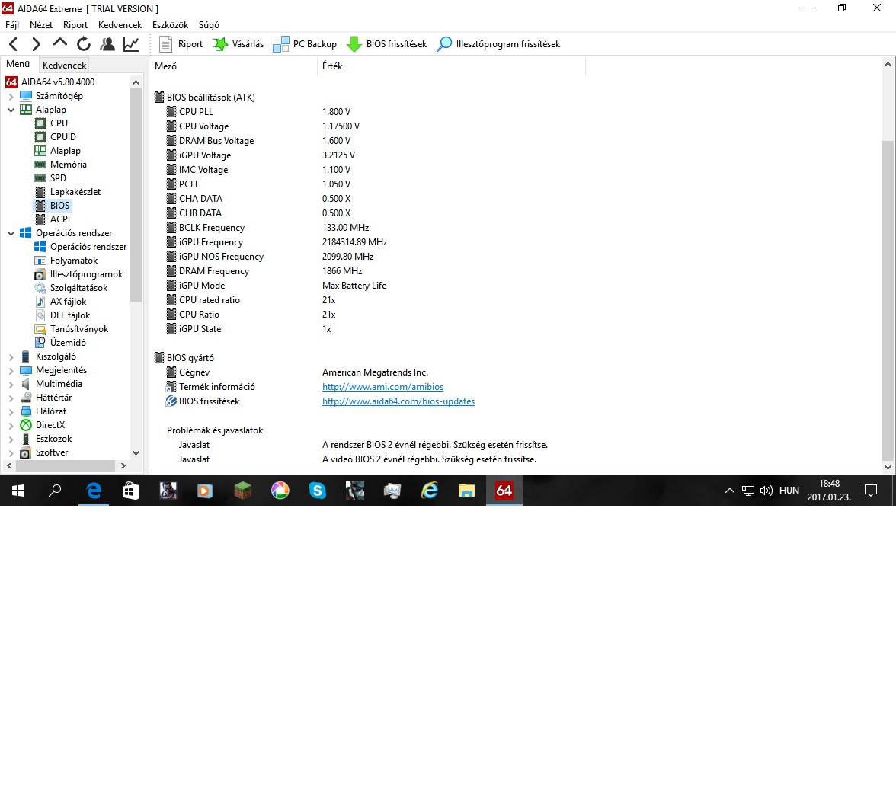Select Lapkakészlet in the tree

[x=75, y=192]
